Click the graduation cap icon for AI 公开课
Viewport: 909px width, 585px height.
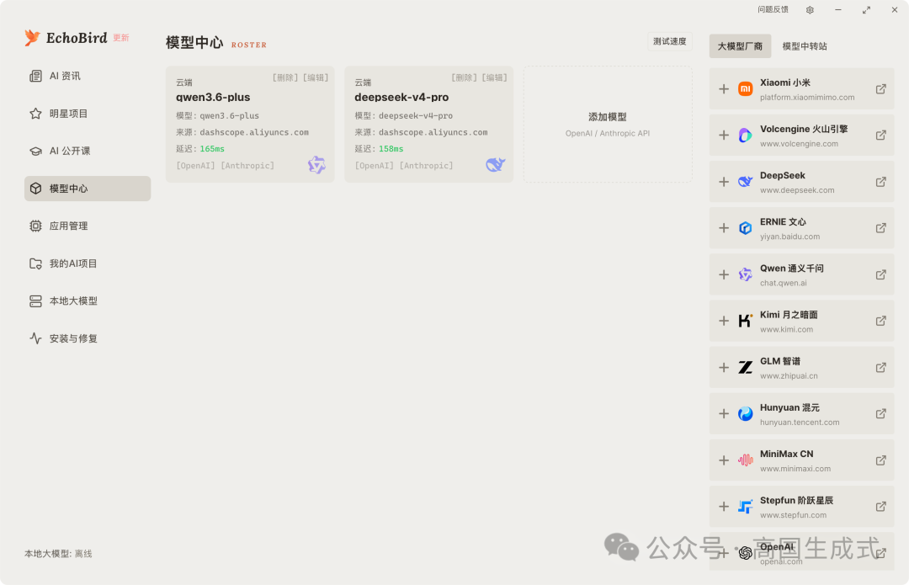pyautogui.click(x=35, y=151)
